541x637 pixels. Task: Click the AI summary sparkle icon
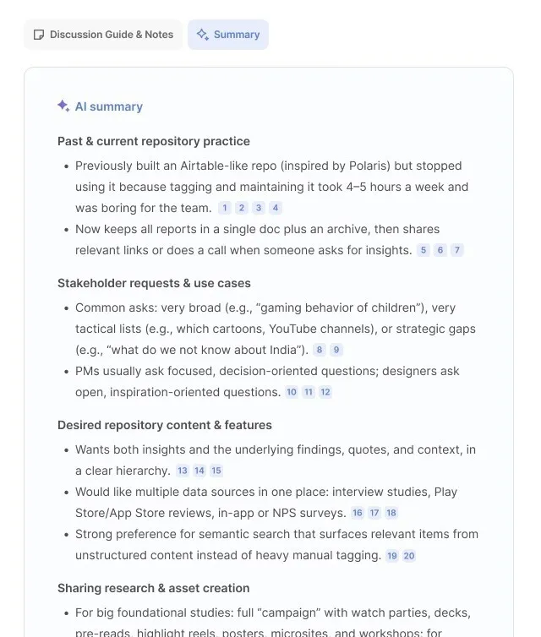pos(63,106)
